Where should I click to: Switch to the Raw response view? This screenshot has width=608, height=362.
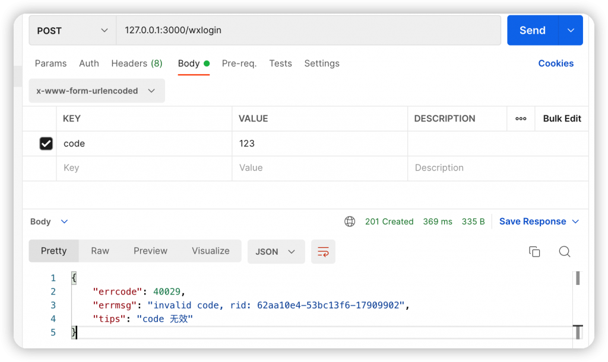100,251
